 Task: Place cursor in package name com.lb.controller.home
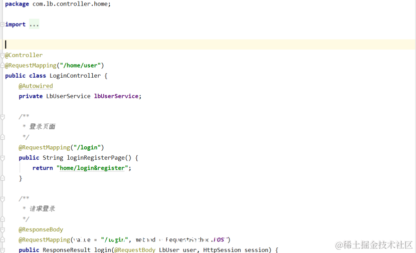70,4
